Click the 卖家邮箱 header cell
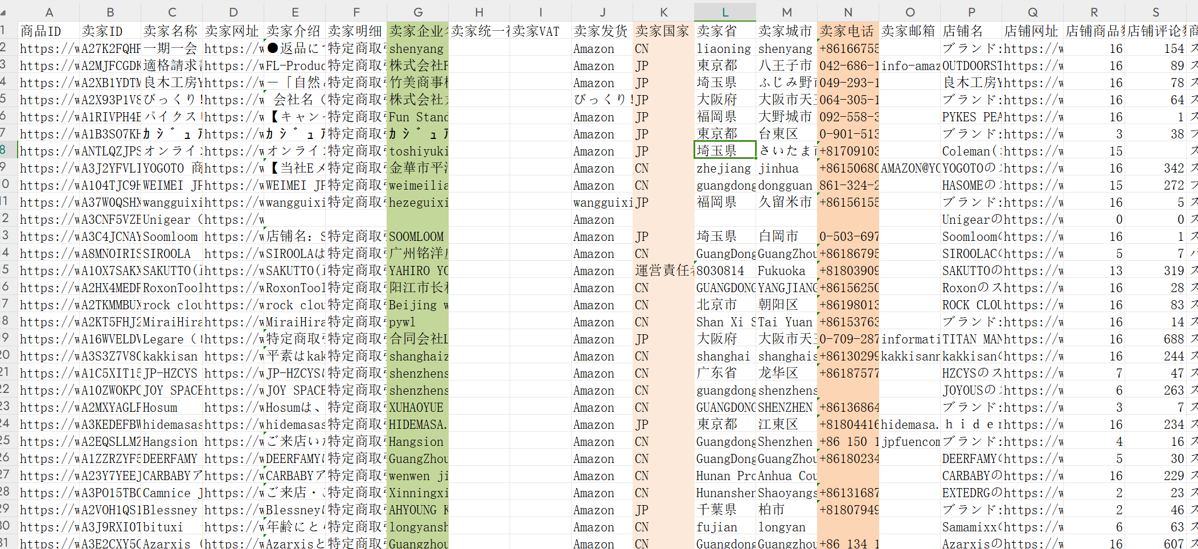Viewport: 1198px width, 549px height. tap(909, 31)
